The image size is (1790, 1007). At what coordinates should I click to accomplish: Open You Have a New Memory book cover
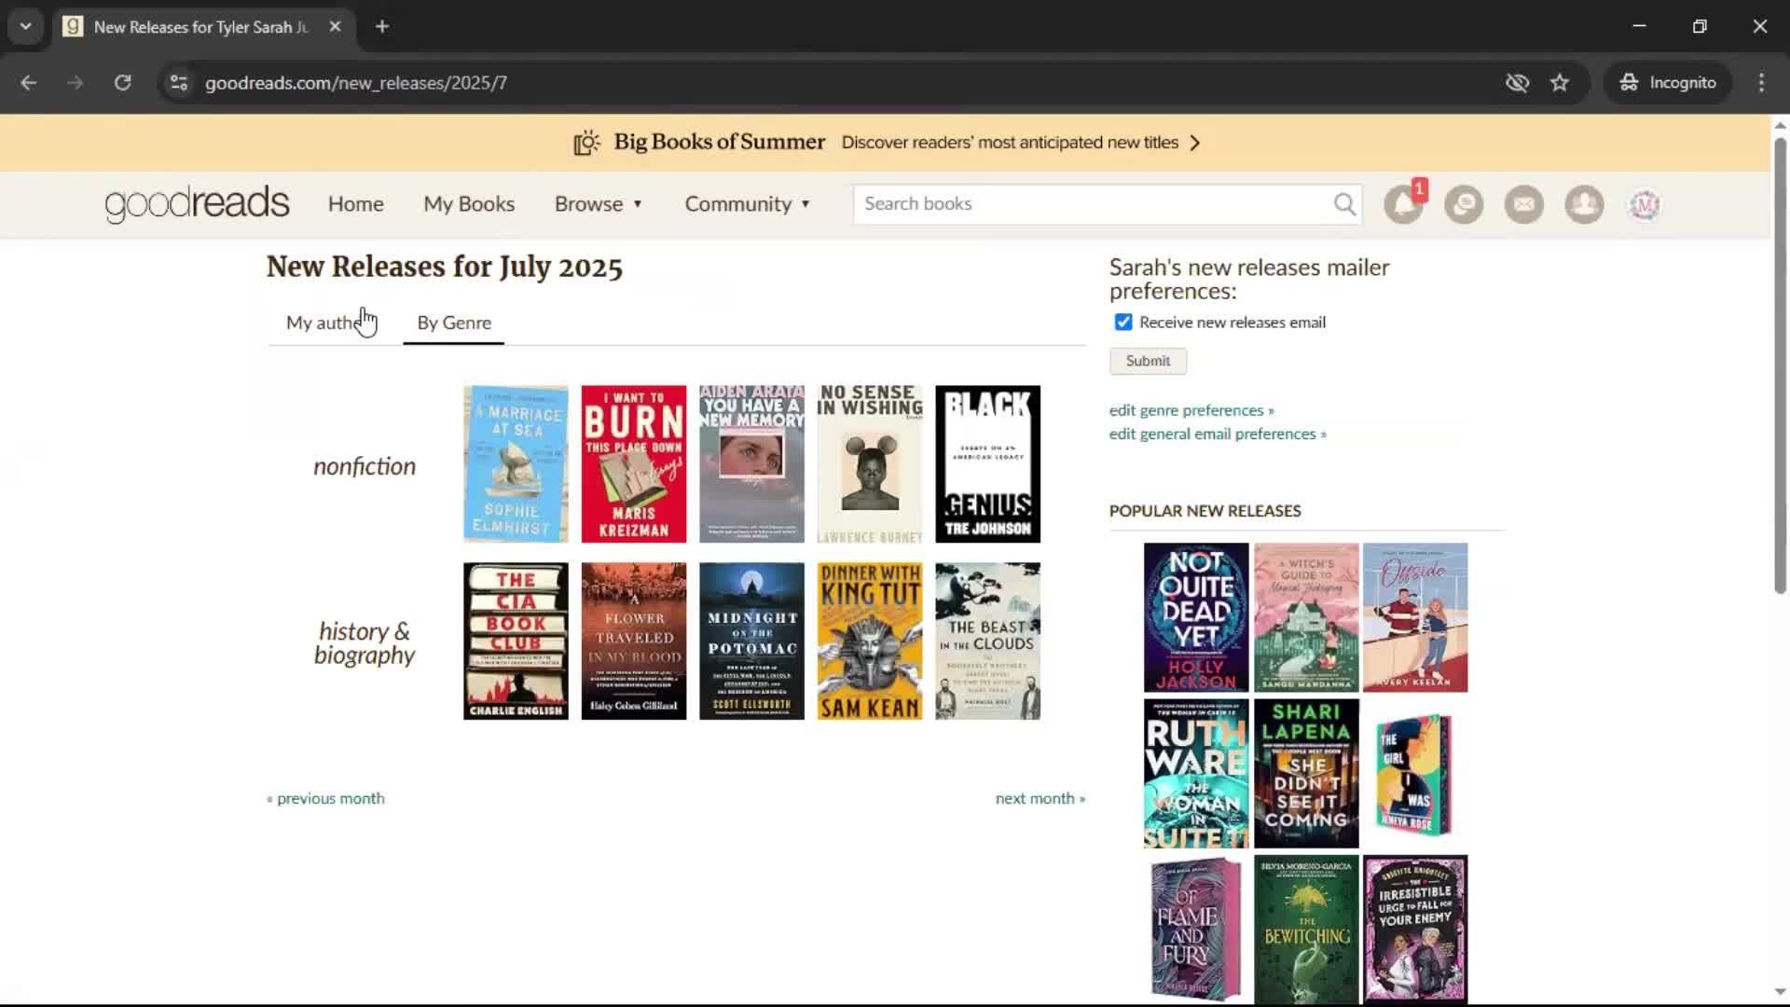751,464
